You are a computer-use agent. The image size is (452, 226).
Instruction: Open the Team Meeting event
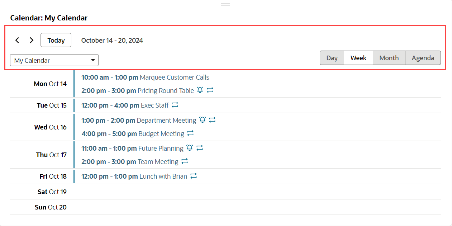[x=130, y=161]
